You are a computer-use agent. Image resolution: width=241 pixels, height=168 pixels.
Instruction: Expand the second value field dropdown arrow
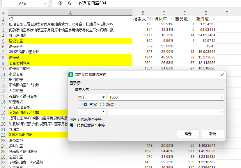pyautogui.click(x=221, y=112)
